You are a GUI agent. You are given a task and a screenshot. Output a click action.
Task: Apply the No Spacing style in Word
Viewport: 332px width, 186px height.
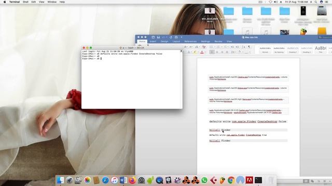point(279,50)
